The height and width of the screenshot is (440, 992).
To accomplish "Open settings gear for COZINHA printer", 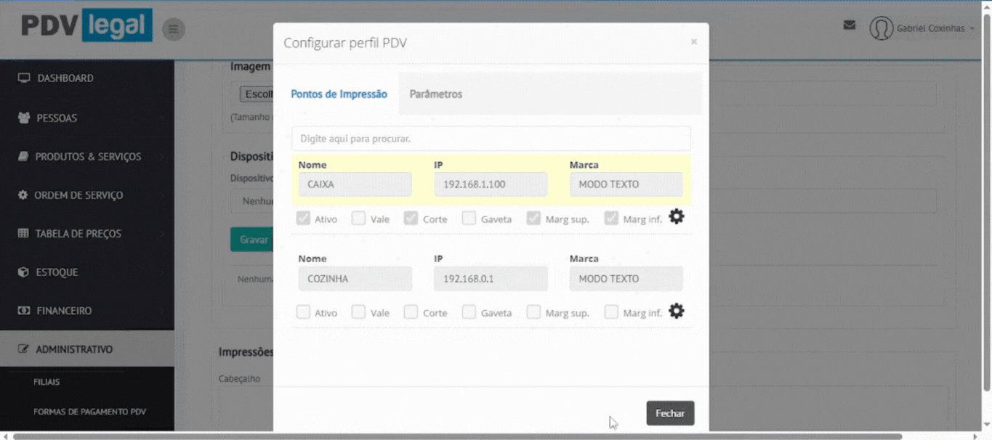I will coord(676,311).
